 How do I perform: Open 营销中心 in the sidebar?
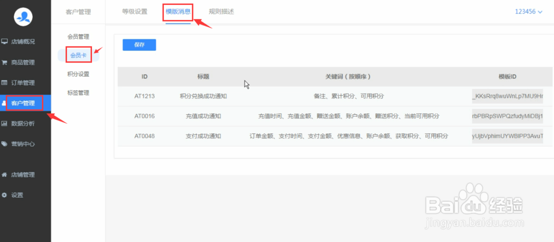[23, 144]
